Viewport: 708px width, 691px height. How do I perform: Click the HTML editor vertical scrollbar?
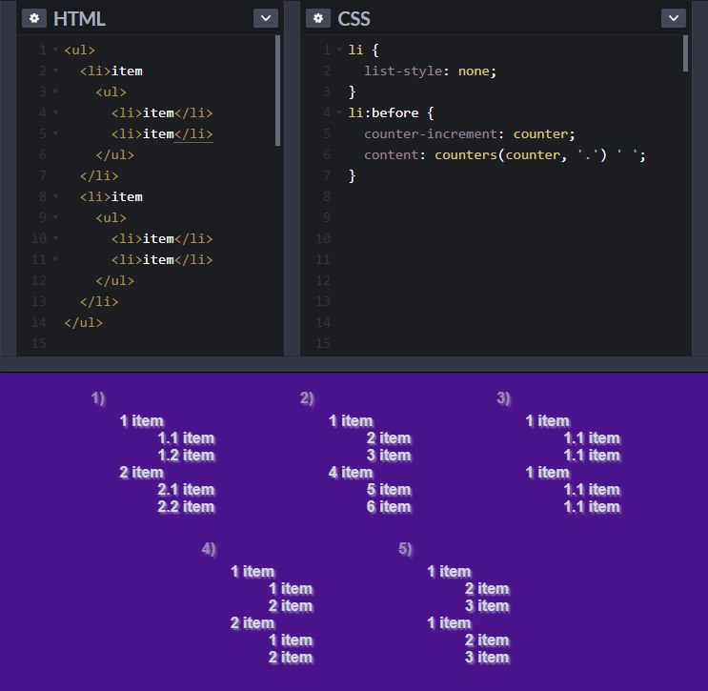(x=277, y=91)
